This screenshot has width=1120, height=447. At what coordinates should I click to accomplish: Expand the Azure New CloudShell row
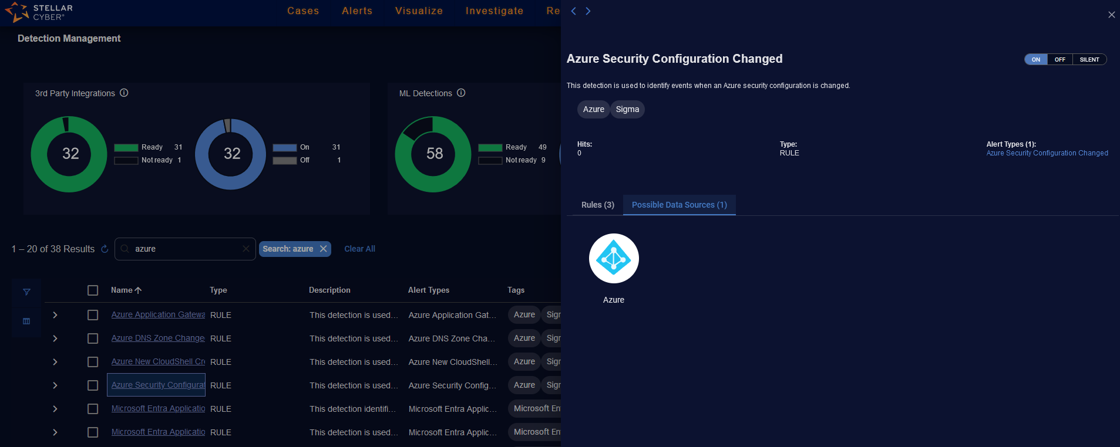click(x=55, y=362)
